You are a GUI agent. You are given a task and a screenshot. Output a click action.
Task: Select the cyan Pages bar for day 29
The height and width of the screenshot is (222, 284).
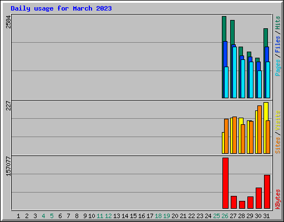point(251,80)
